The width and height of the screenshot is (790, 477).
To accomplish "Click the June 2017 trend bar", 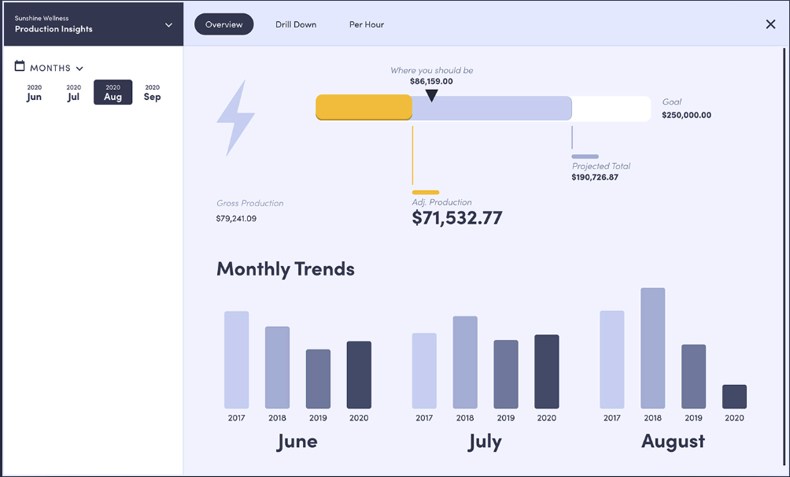I will click(236, 360).
